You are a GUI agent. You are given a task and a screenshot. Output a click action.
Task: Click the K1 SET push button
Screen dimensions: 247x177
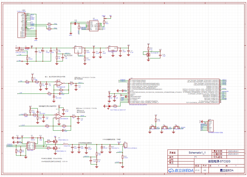(x=152, y=127)
